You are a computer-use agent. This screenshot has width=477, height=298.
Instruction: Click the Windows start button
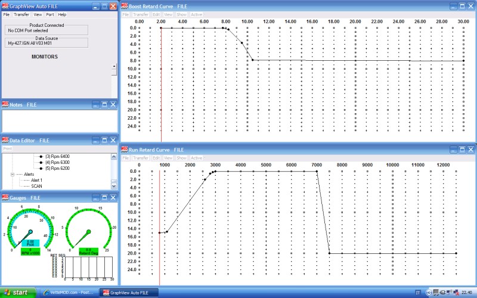tap(17, 293)
